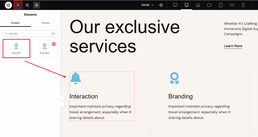Select the first Icon Box widget

click(16, 48)
